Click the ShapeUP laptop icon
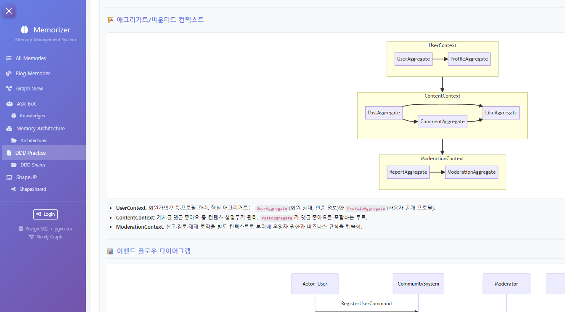 pos(9,177)
